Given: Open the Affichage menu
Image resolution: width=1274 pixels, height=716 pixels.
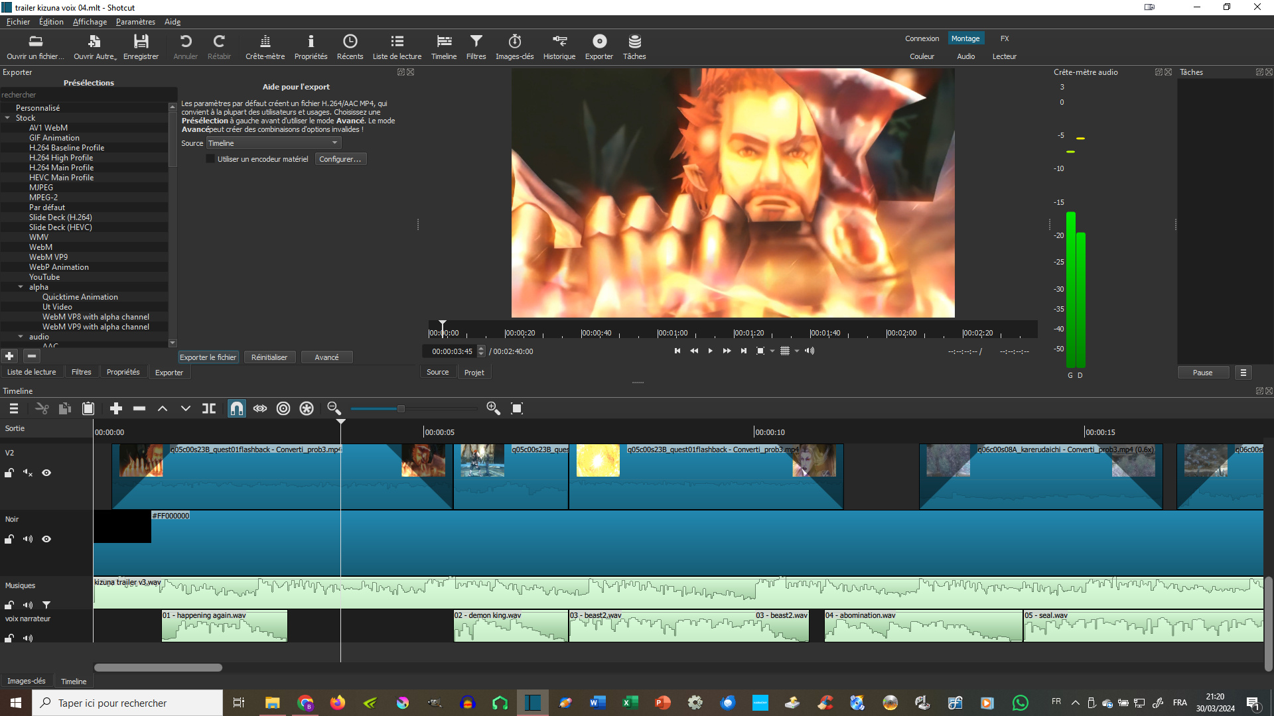Looking at the screenshot, I should click(90, 22).
